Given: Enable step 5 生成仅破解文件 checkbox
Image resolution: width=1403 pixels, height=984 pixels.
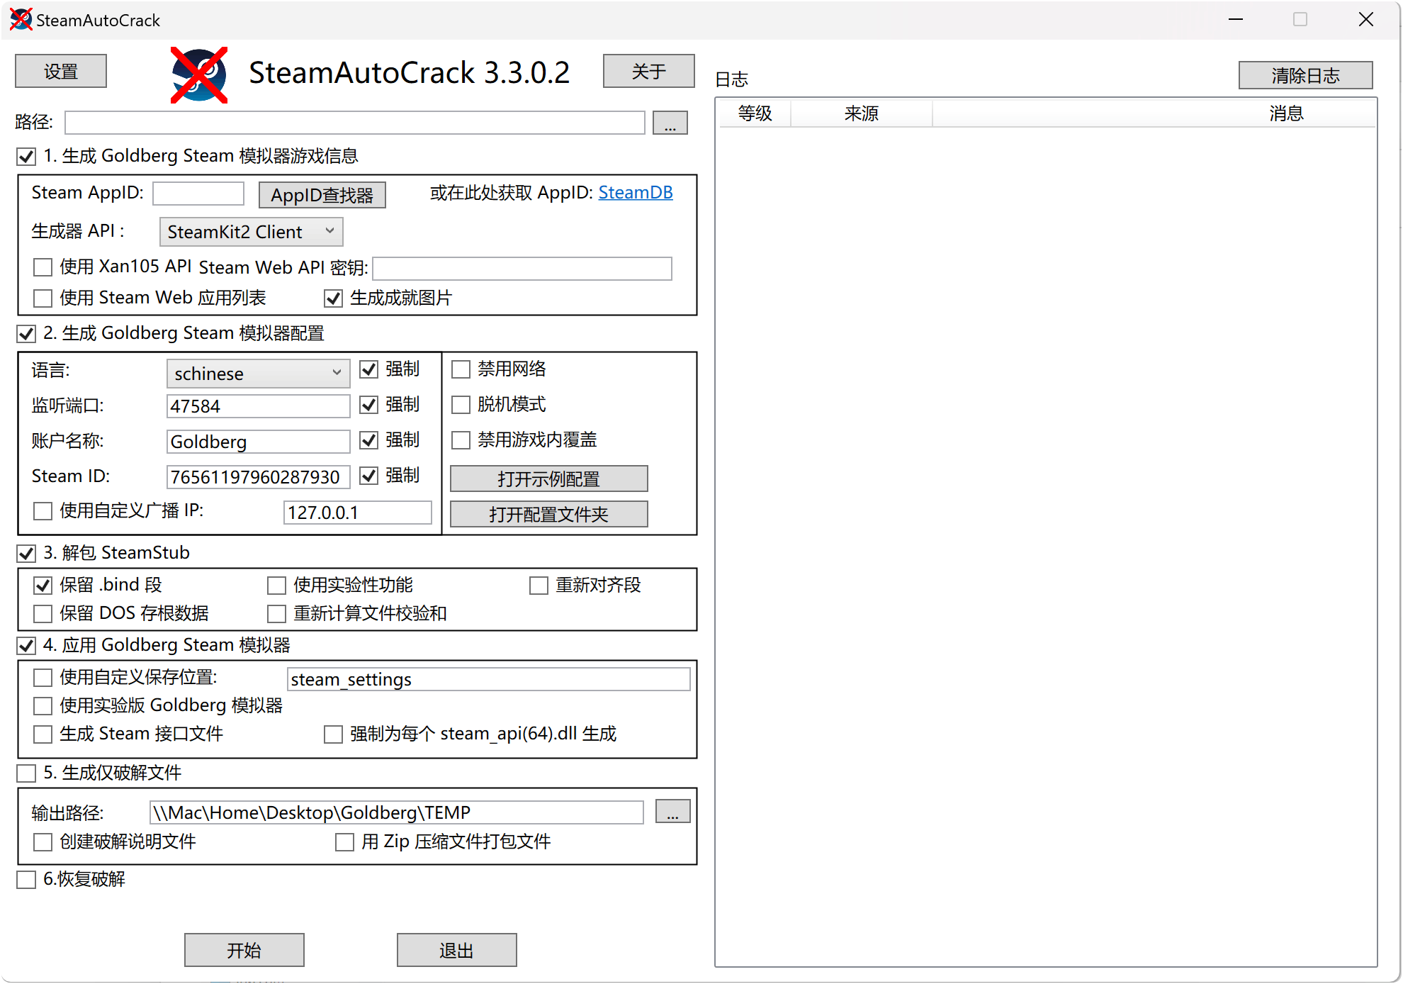Looking at the screenshot, I should click(x=27, y=773).
